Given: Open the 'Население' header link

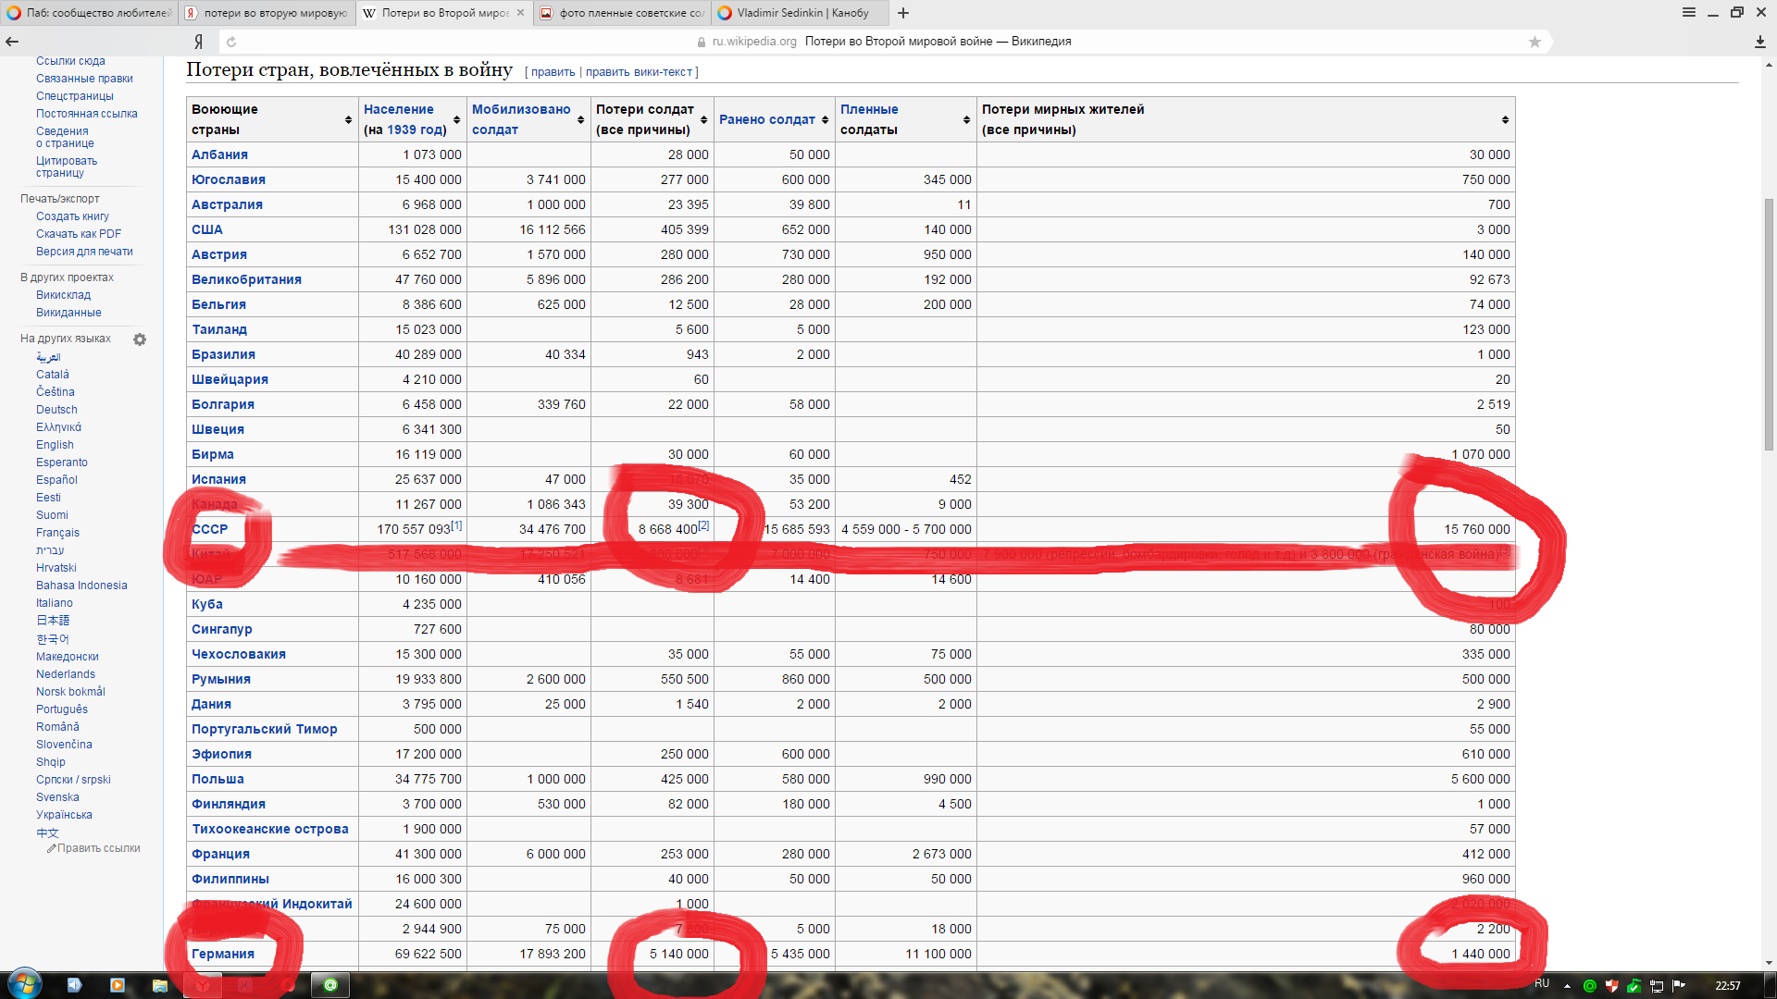Looking at the screenshot, I should click(398, 109).
